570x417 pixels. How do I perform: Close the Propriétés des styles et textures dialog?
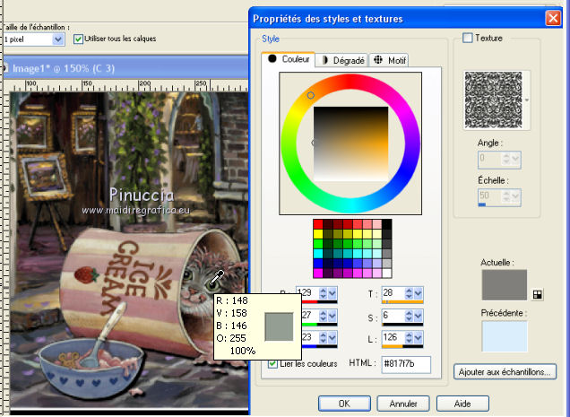pyautogui.click(x=553, y=18)
